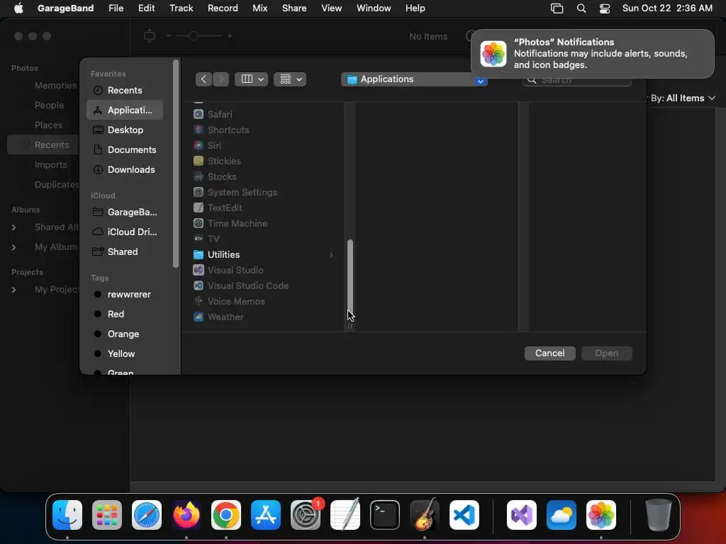
Task: Select the Yellow tag in sidebar
Action: click(125, 354)
